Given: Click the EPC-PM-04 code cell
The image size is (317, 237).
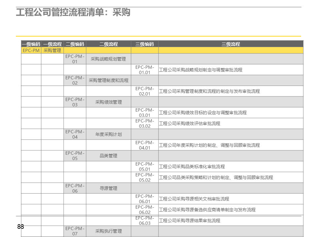Looking at the screenshot, I should (x=75, y=134).
